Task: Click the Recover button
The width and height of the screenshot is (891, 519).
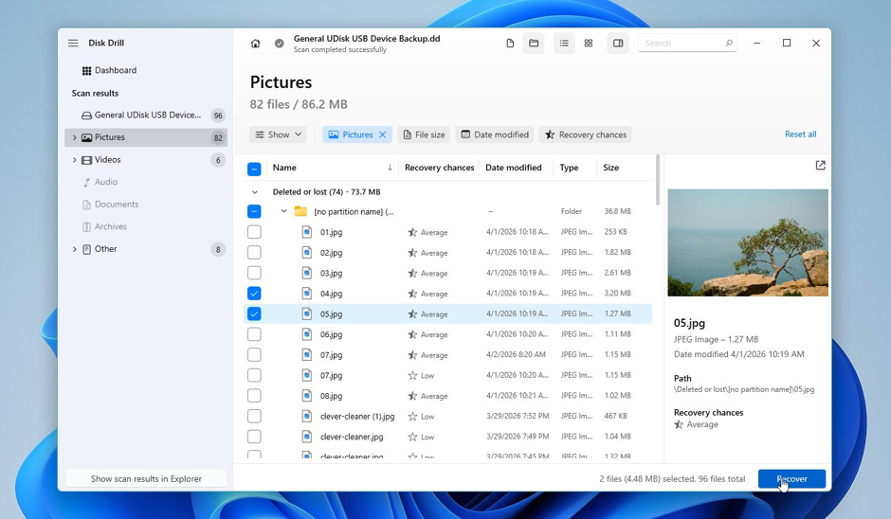Action: (x=791, y=478)
